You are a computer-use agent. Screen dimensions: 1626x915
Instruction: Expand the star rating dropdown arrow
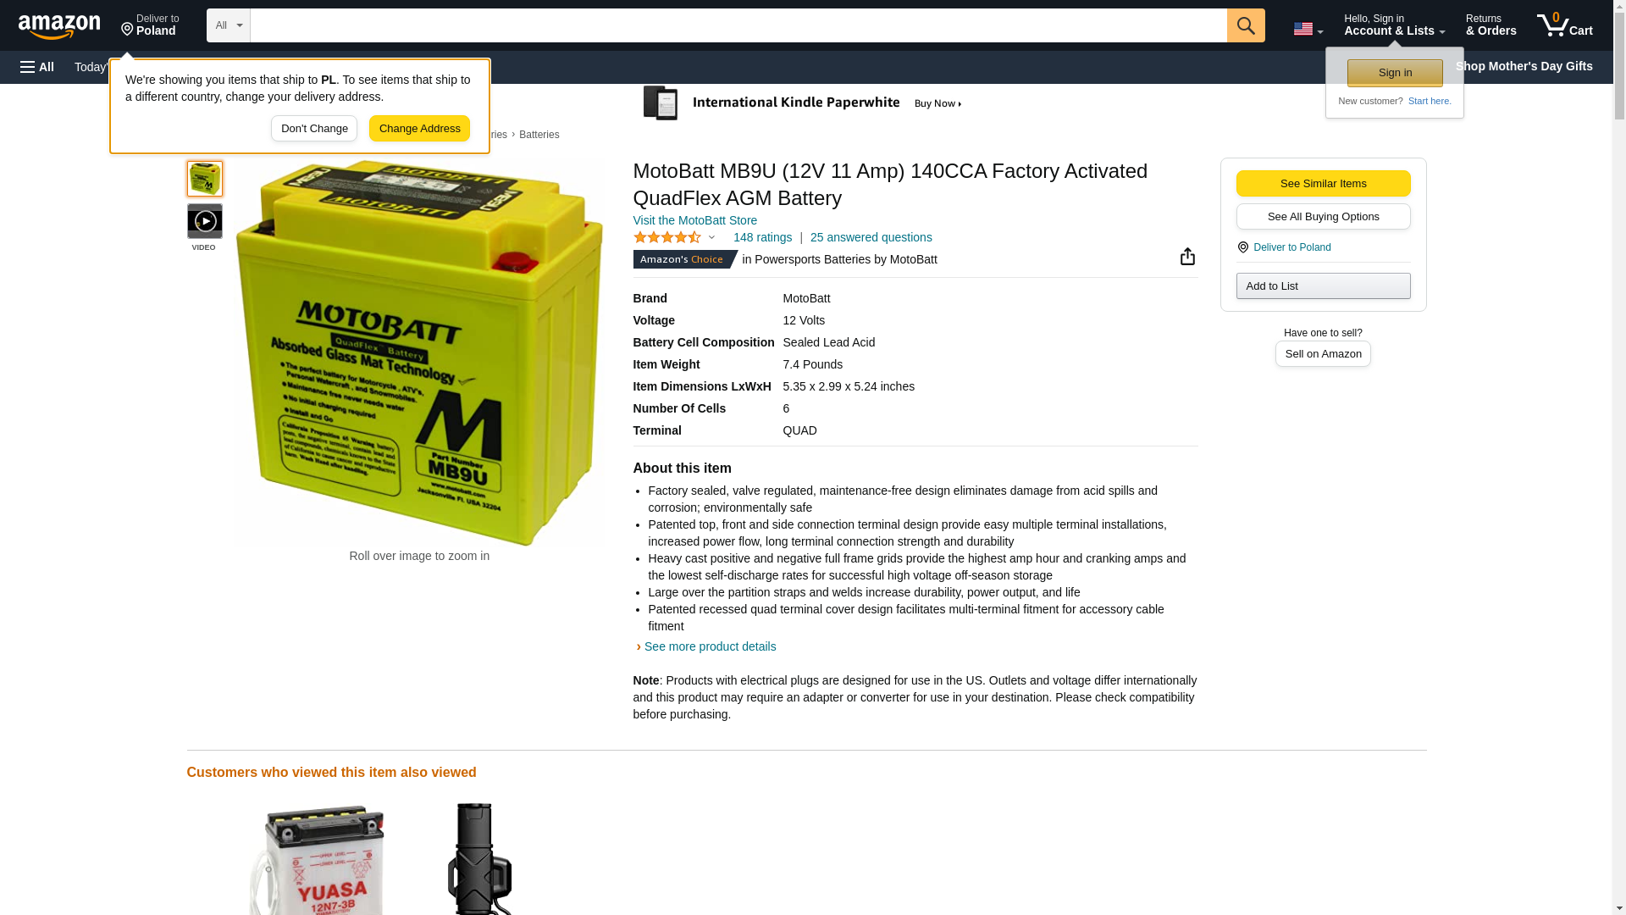click(x=711, y=238)
